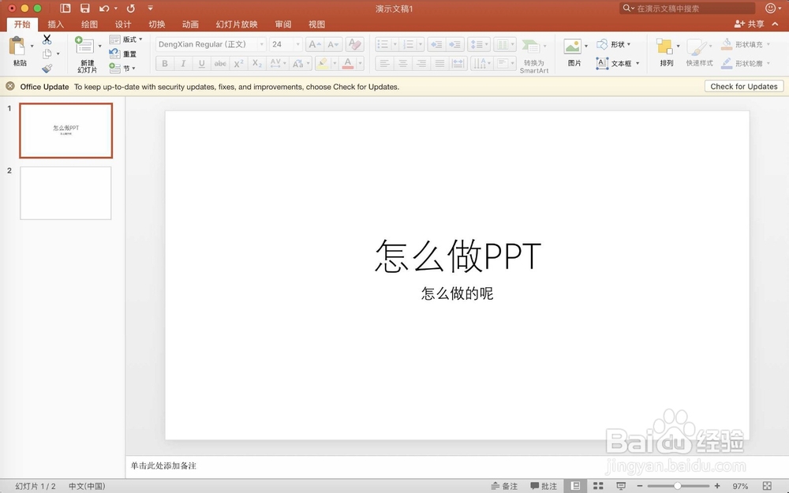
Task: Open the font family dropdown
Action: tap(260, 44)
